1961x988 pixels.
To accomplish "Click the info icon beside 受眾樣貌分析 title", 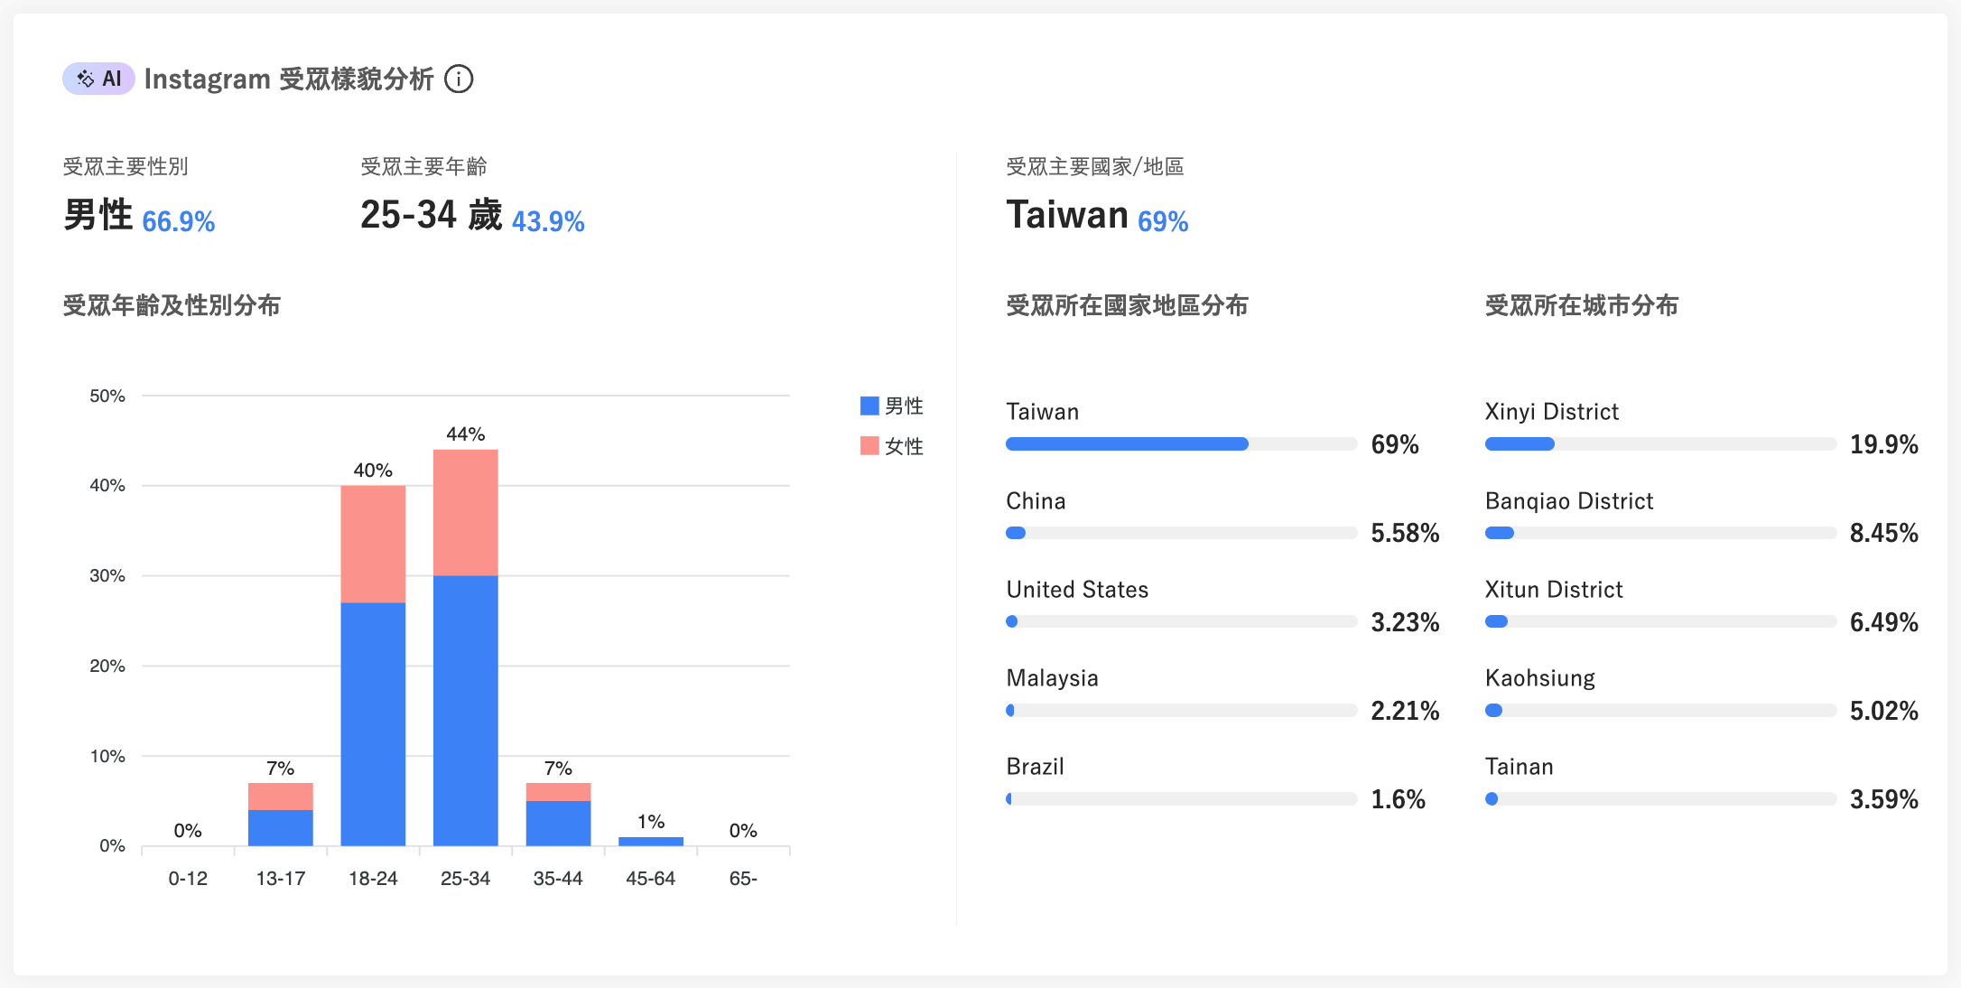I will click(459, 79).
